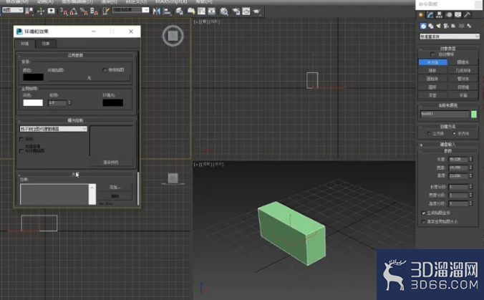Click the ViewCube in top-left viewport
484x300 pixels.
click(x=173, y=36)
